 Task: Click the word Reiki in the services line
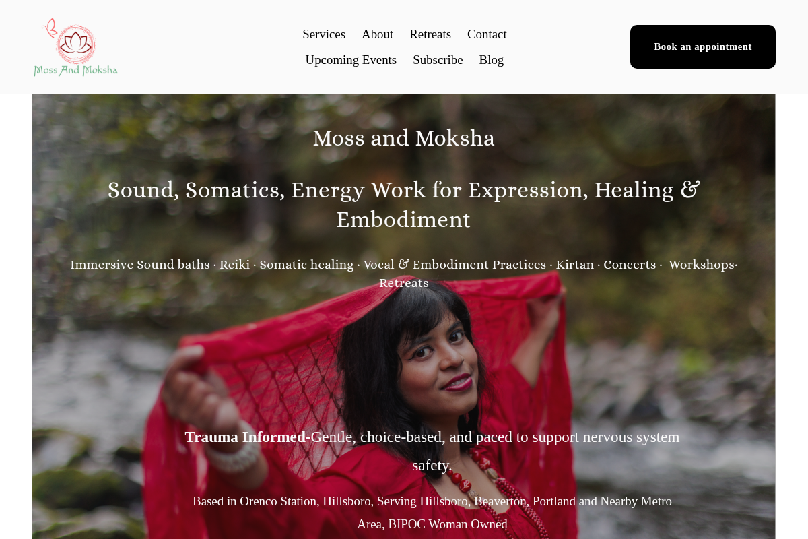click(234, 265)
